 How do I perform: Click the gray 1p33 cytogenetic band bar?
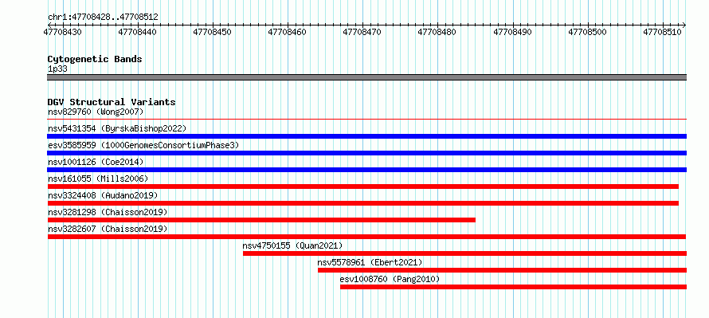point(367,77)
